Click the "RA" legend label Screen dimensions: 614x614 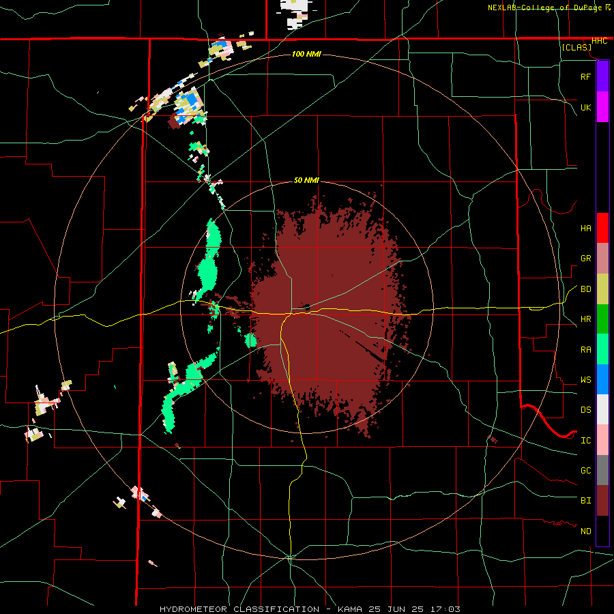(x=586, y=350)
